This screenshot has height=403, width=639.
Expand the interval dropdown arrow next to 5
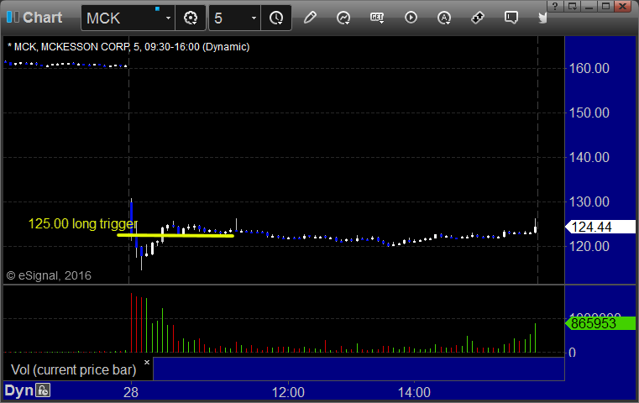point(254,18)
